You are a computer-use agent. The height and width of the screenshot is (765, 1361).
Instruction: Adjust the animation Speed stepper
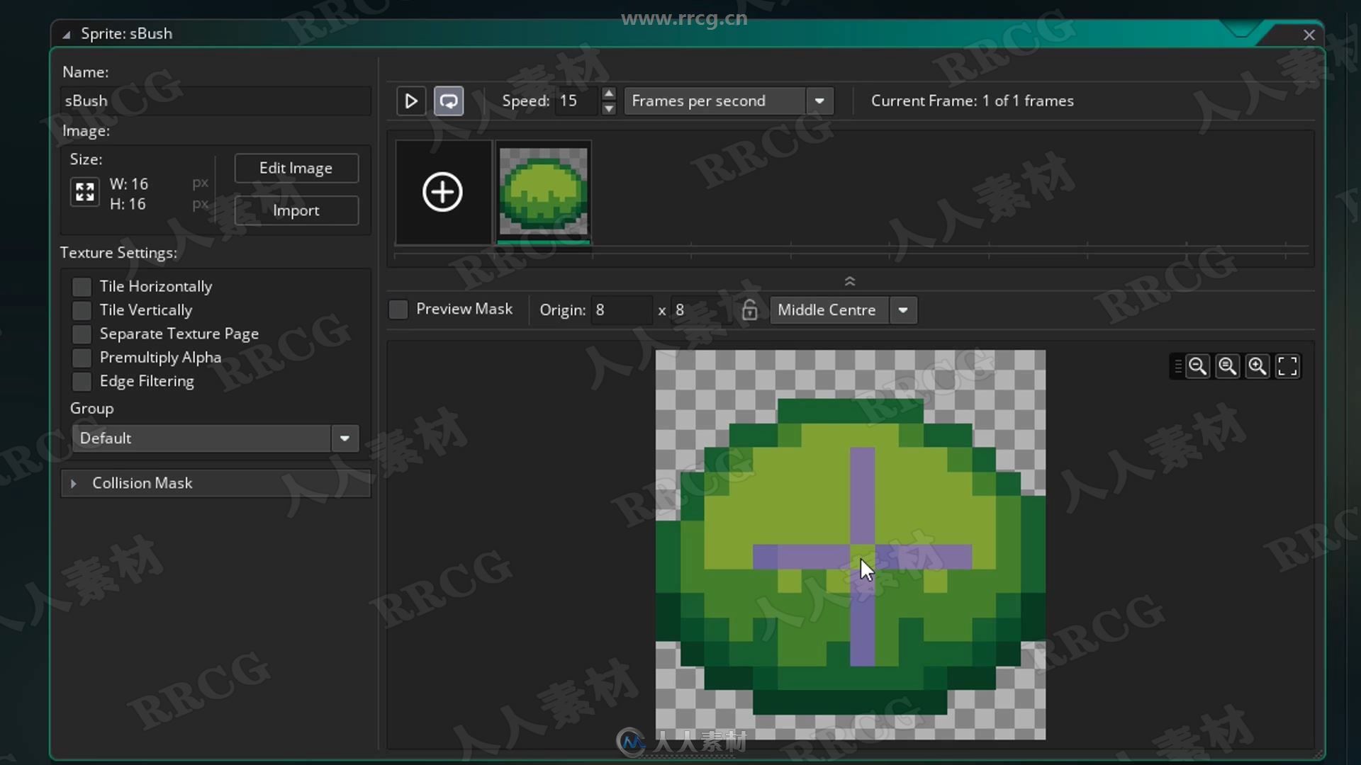pos(607,100)
